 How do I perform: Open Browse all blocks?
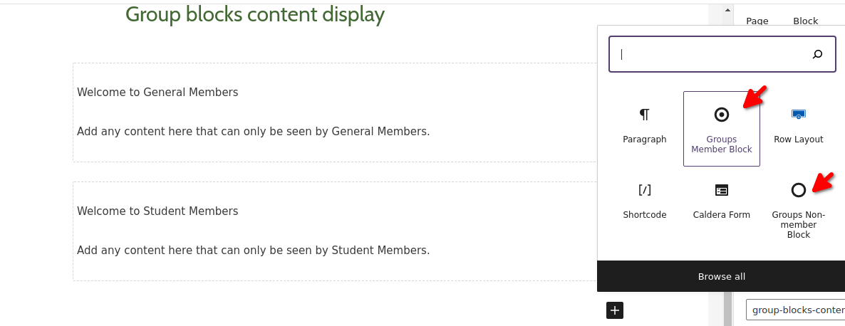click(x=721, y=276)
